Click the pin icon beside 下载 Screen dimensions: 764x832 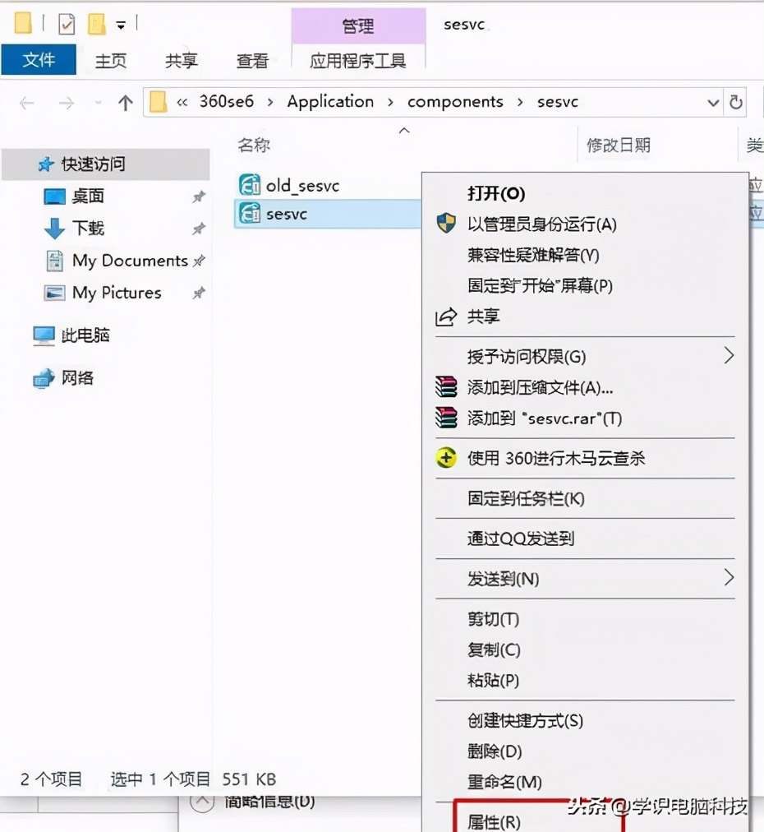(199, 229)
